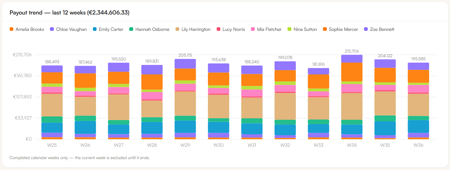Hide the Lucy Norris series via legend

coord(231,29)
